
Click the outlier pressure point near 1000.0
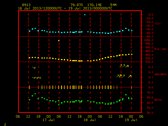click(59, 41)
